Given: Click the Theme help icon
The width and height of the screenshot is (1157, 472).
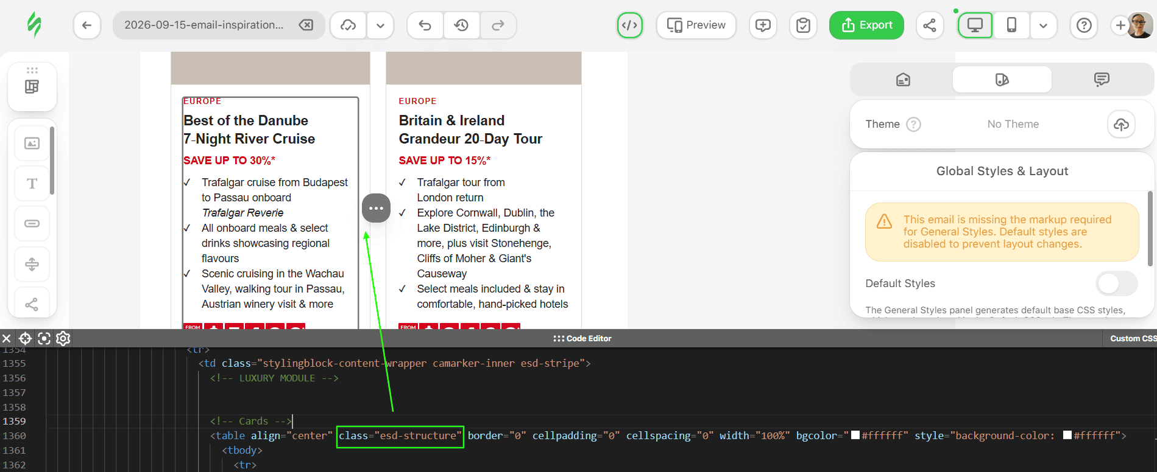Looking at the screenshot, I should [914, 124].
